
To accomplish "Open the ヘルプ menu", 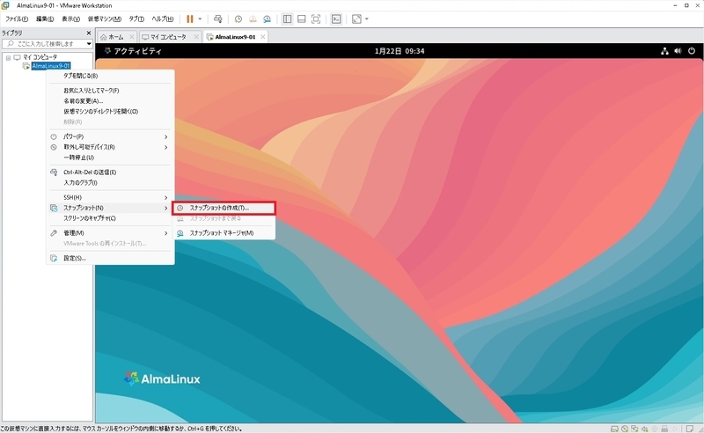I will click(x=162, y=18).
